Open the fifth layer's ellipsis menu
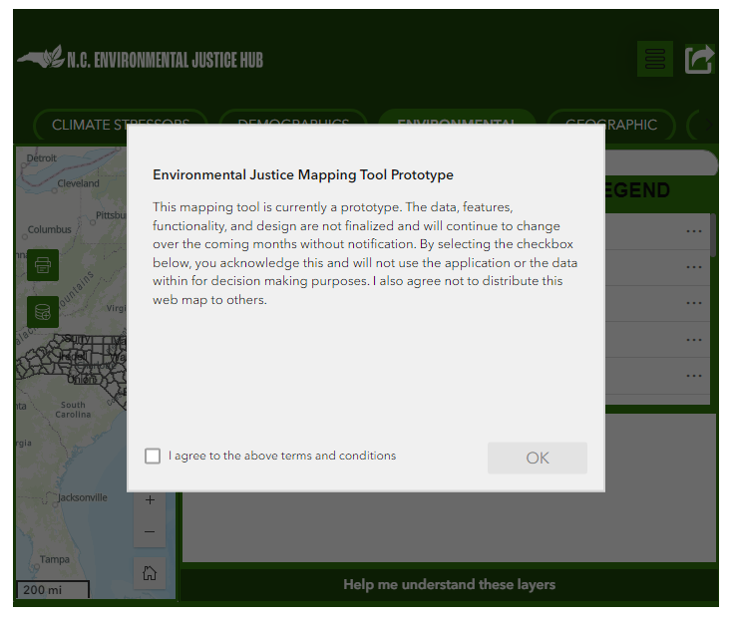Viewport: 731px width, 618px height. (694, 376)
